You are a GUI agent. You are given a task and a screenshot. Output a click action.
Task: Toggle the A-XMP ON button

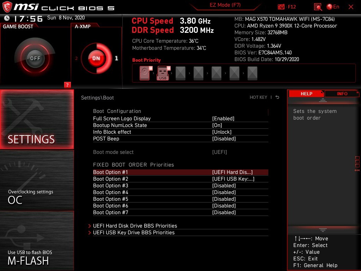[96, 58]
